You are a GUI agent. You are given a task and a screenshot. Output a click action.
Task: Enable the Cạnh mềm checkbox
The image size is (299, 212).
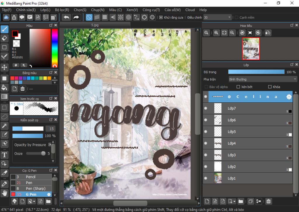point(237,17)
